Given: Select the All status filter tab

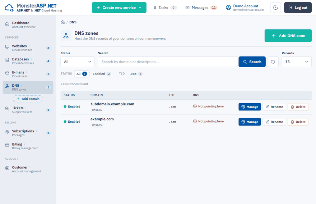Looking at the screenshot, I should tap(82, 74).
